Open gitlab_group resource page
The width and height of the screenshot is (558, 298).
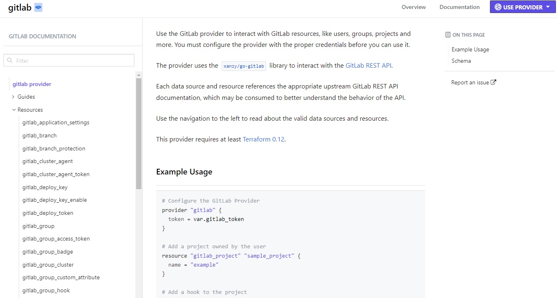[x=38, y=226]
